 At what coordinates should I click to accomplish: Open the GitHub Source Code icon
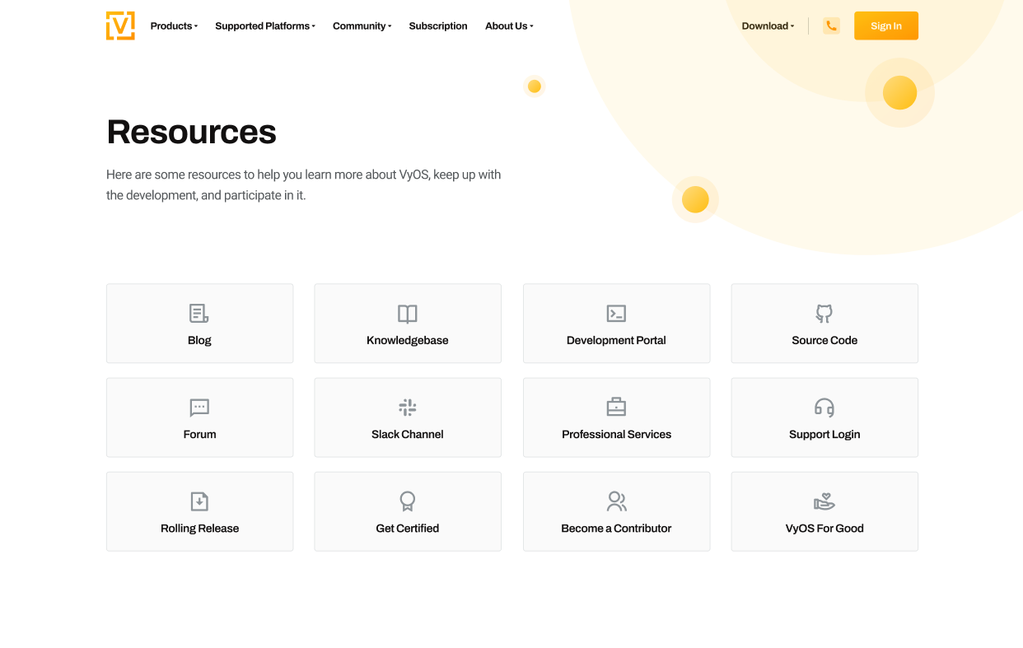(x=824, y=313)
